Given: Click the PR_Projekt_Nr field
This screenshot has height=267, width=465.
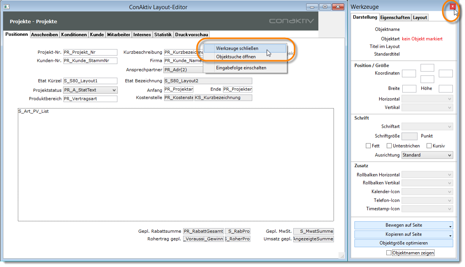Looking at the screenshot, I should coord(90,52).
